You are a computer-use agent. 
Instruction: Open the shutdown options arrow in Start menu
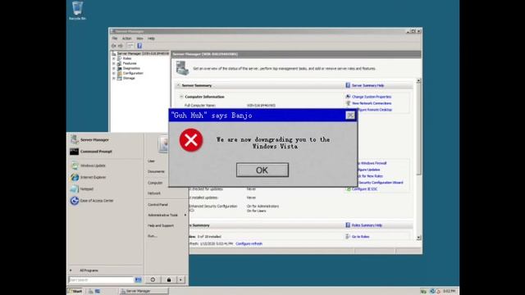click(x=180, y=280)
